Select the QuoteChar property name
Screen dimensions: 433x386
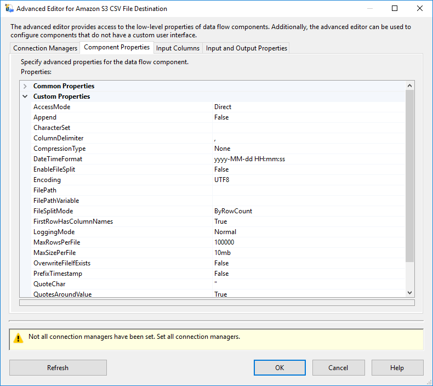point(49,284)
